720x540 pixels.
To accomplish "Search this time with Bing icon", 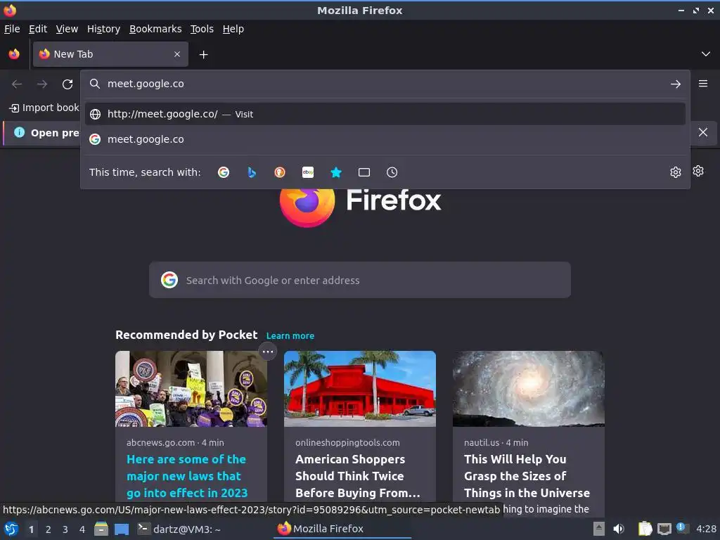I will pyautogui.click(x=252, y=172).
